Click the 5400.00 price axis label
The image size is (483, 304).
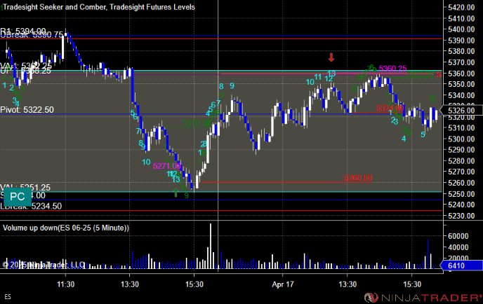pyautogui.click(x=461, y=29)
